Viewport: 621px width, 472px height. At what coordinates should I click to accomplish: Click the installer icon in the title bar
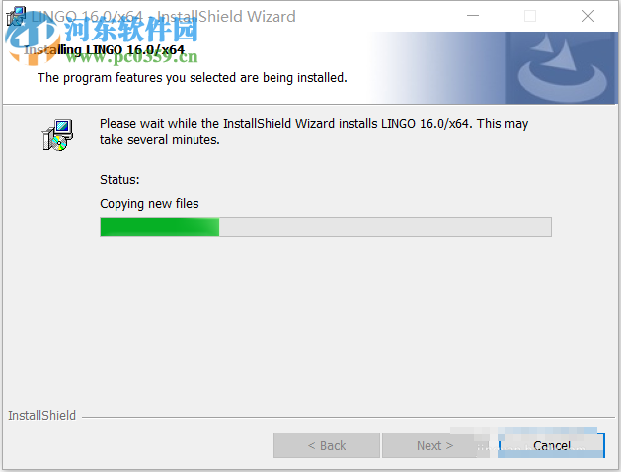tap(16, 16)
